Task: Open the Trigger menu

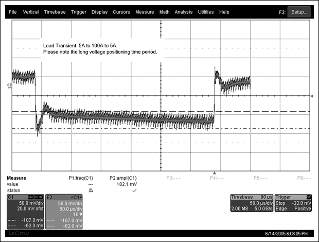Action: coord(79,12)
